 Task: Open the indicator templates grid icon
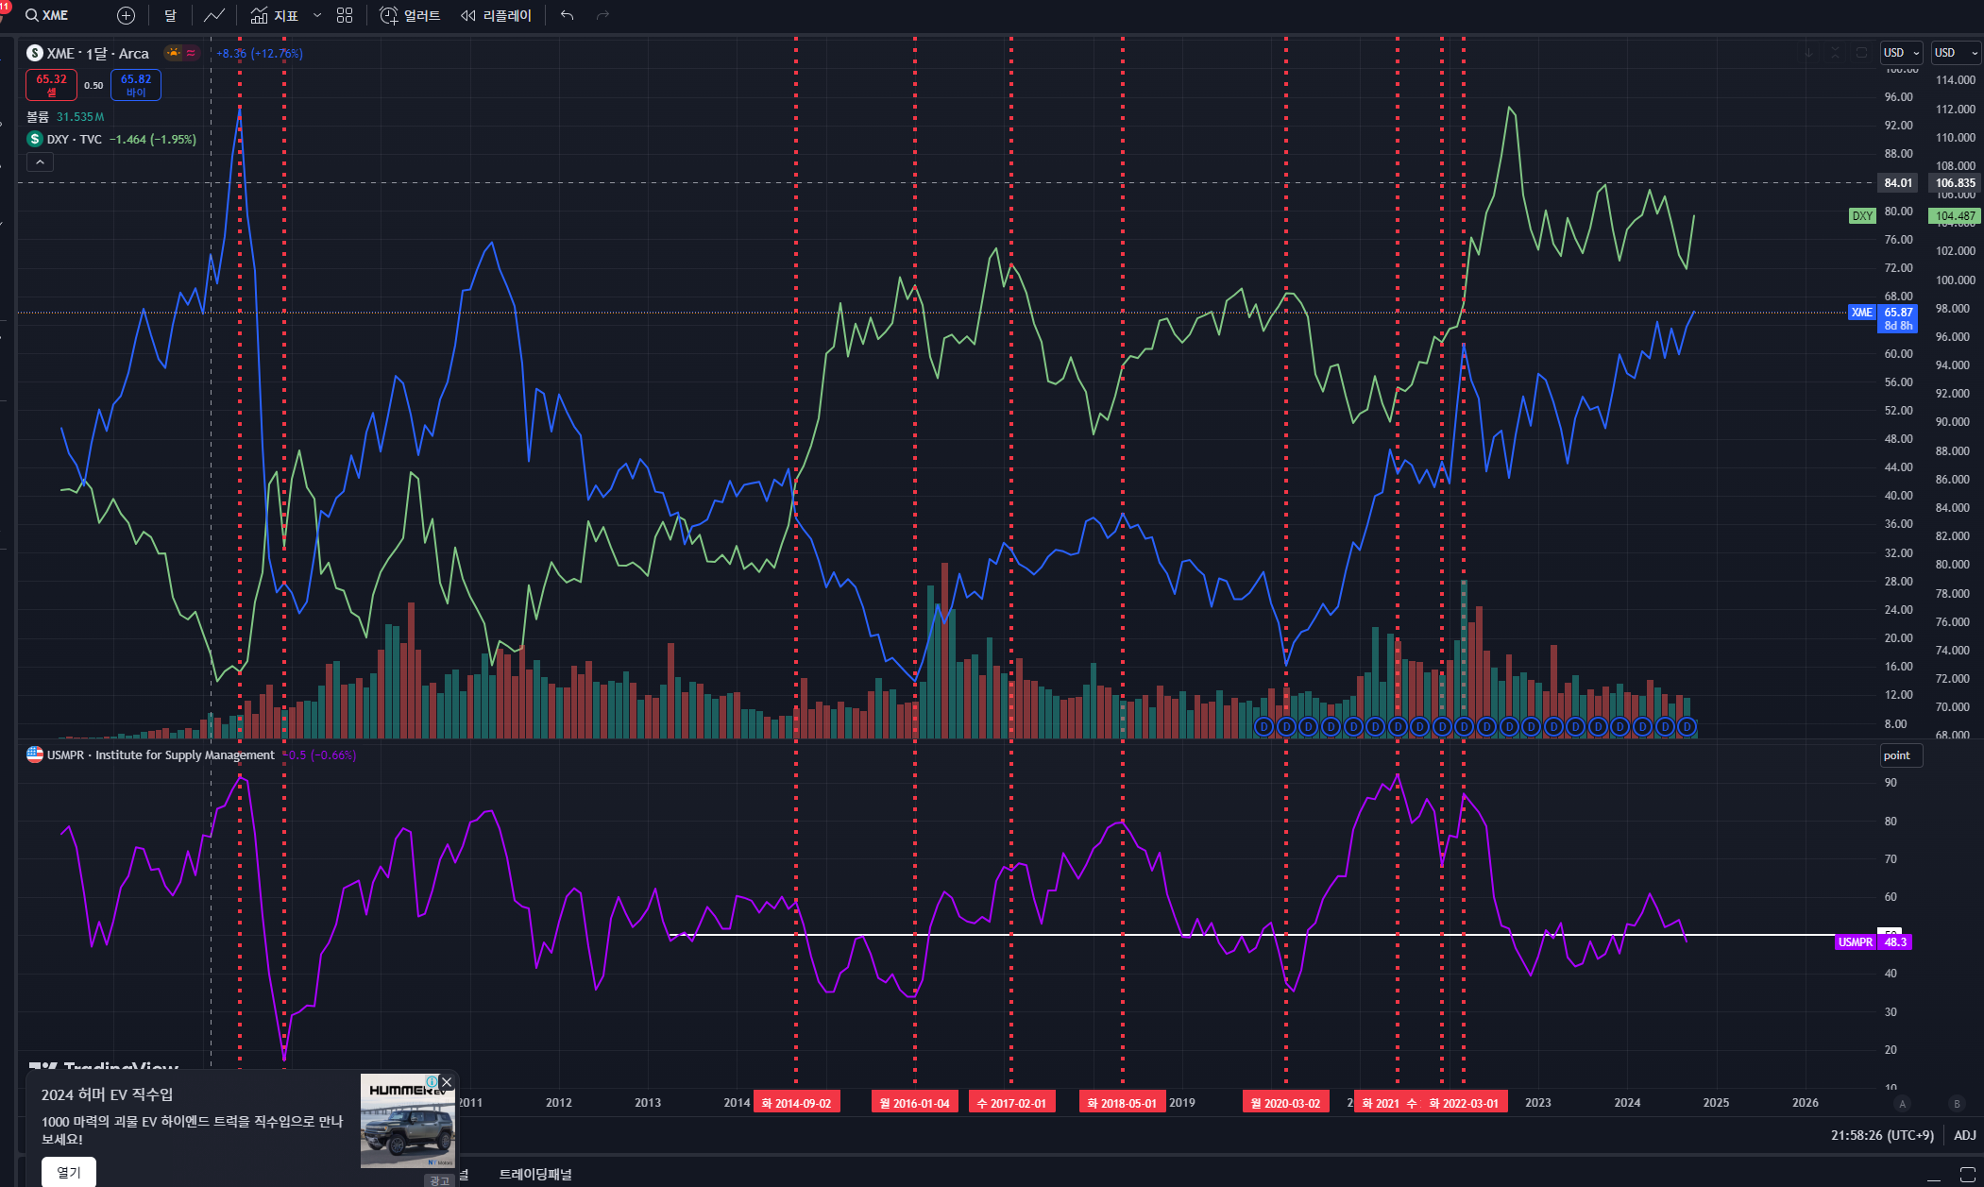(x=345, y=15)
